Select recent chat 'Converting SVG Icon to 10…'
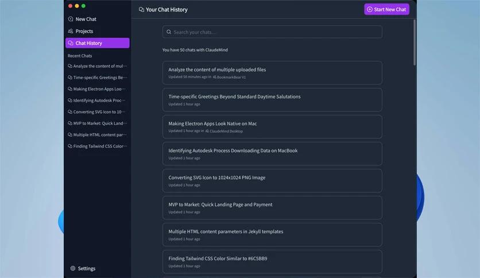Viewport: 480px width, 278px height. click(98, 112)
